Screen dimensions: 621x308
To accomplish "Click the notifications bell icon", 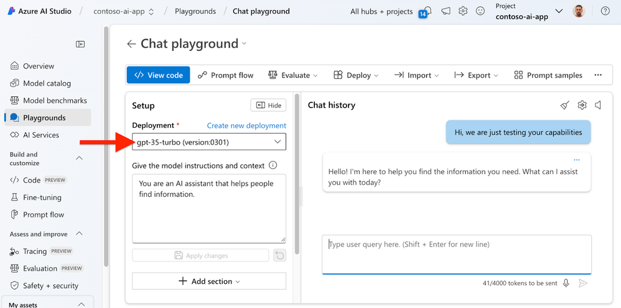I will (426, 11).
